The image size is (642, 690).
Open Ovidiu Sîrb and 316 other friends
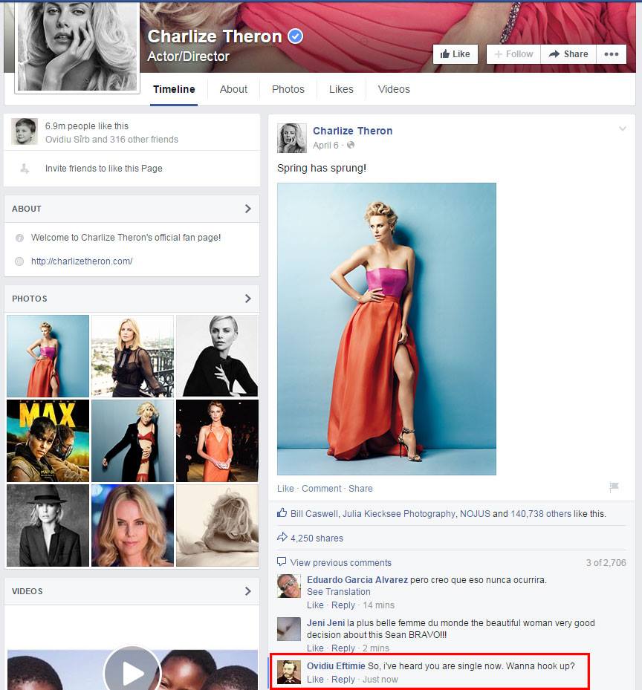(x=112, y=140)
